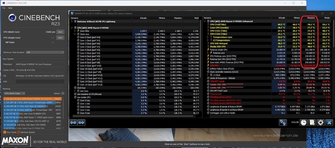Click the HWiNFO title bar app icon
Viewport: 335px width, 148px height.
click(72, 13)
